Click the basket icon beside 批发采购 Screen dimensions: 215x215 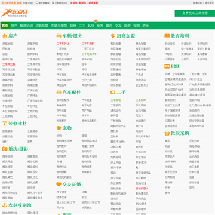(x=167, y=133)
